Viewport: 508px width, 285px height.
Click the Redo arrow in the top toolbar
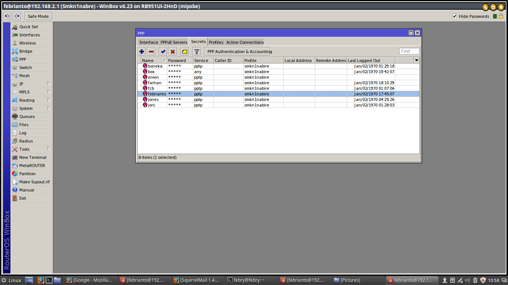pyautogui.click(x=17, y=16)
